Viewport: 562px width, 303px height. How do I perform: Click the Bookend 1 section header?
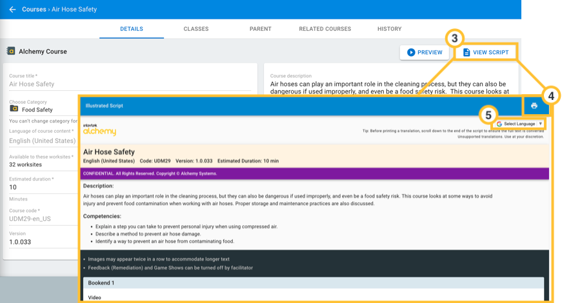coord(314,283)
